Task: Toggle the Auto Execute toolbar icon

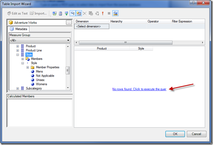Action: [x=73, y=13]
